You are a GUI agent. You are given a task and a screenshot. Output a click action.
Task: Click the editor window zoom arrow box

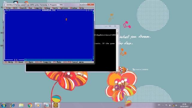click(x=90, y=10)
